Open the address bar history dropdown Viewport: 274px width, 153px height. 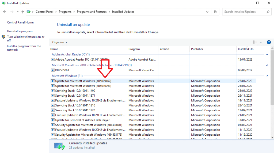(x=207, y=12)
